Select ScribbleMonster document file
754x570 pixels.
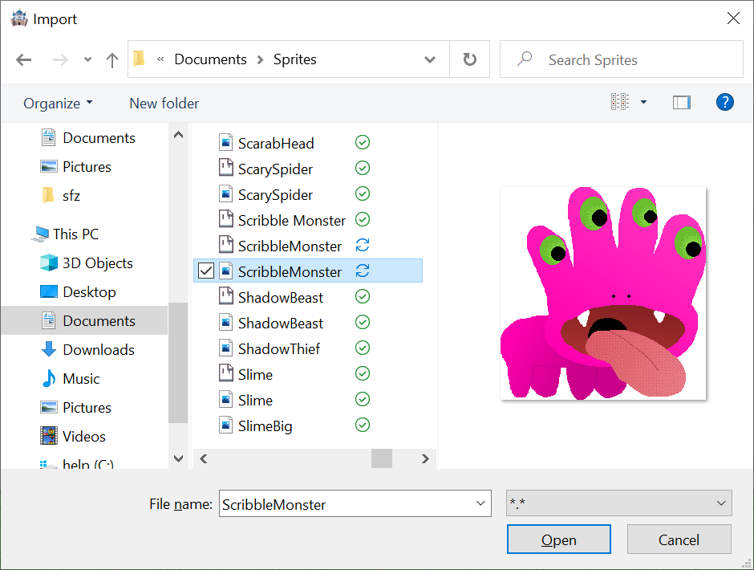(281, 246)
